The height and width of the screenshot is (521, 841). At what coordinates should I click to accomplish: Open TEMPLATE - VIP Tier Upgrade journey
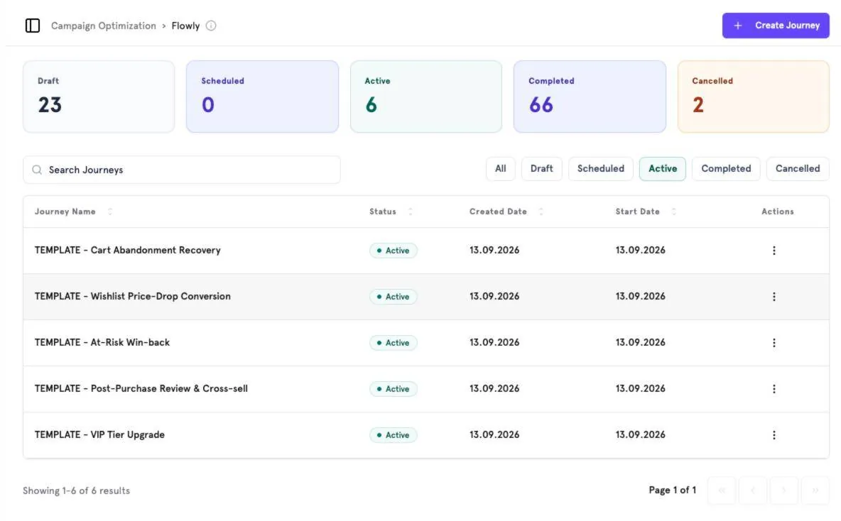point(99,434)
